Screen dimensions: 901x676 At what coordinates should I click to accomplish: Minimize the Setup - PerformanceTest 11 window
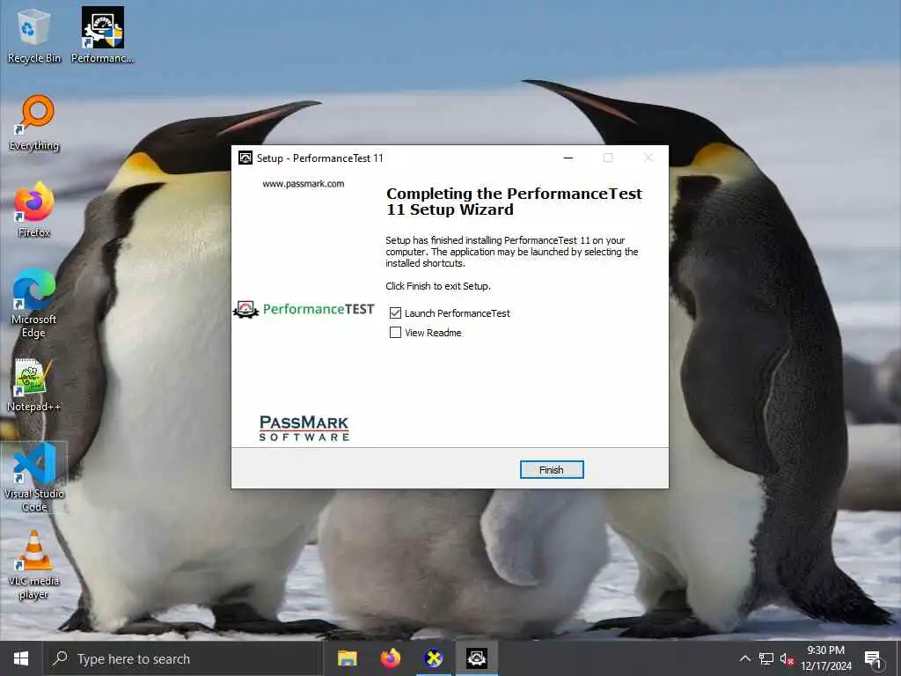point(568,158)
